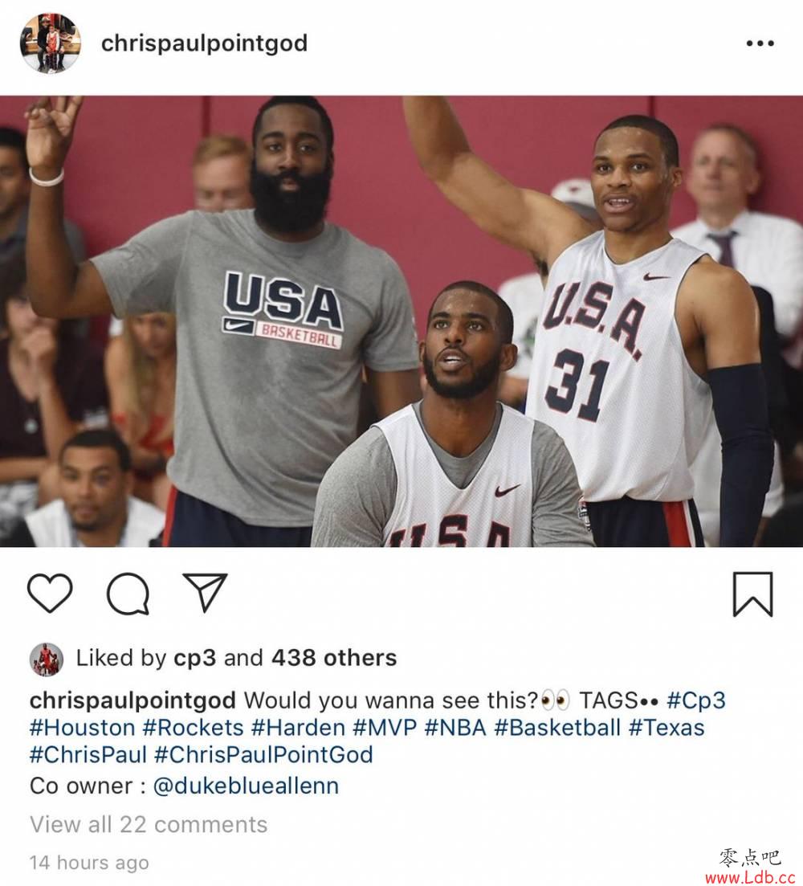Open the #Harden hashtag
Image resolution: width=803 pixels, height=886 pixels.
click(x=298, y=728)
